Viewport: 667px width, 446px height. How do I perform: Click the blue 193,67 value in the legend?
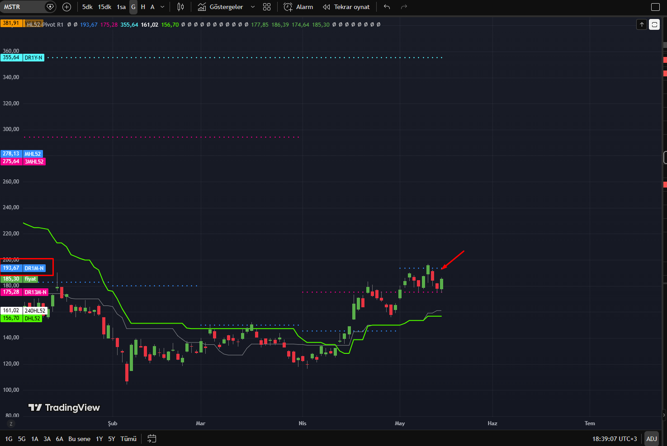tap(89, 25)
